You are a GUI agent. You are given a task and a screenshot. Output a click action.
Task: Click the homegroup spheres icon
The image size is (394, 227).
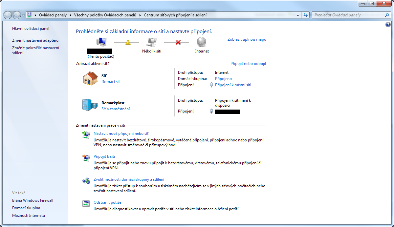(86, 181)
